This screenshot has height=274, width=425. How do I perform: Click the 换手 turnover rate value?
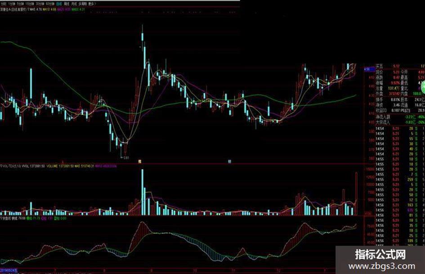(x=395, y=100)
